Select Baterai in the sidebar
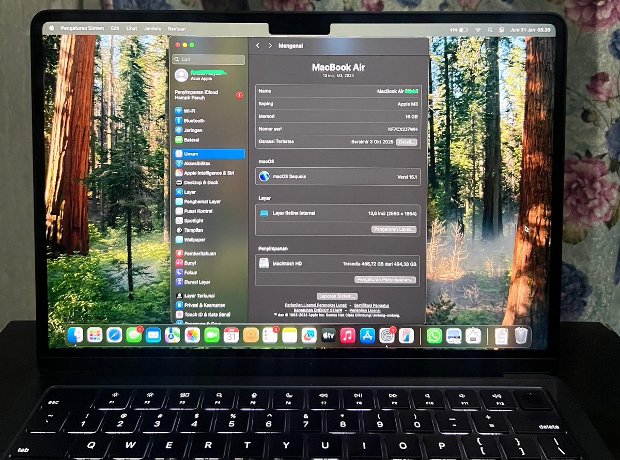Image resolution: width=620 pixels, height=460 pixels. pos(209,140)
